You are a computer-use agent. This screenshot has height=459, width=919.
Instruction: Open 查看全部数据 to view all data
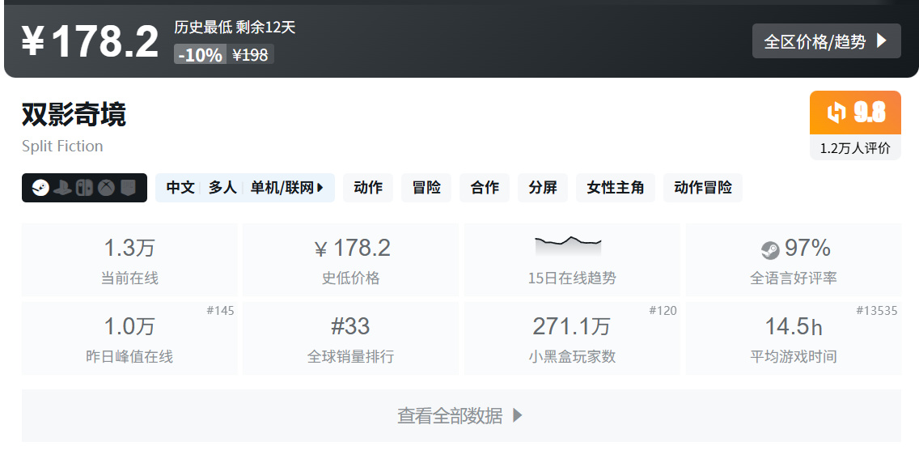point(461,415)
